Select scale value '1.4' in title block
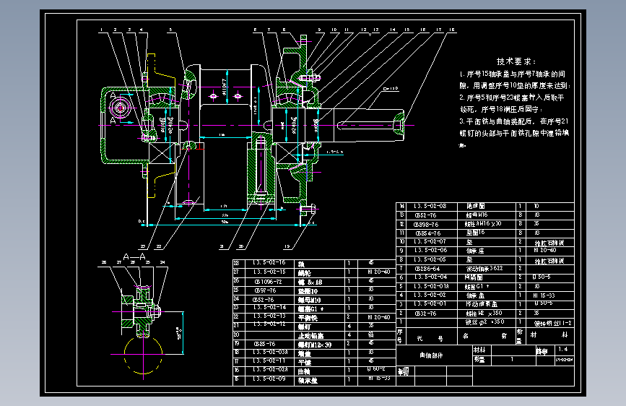This screenshot has width=626, height=406. point(562,349)
